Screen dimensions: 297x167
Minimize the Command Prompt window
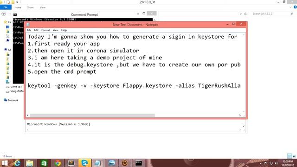(x=138, y=14)
